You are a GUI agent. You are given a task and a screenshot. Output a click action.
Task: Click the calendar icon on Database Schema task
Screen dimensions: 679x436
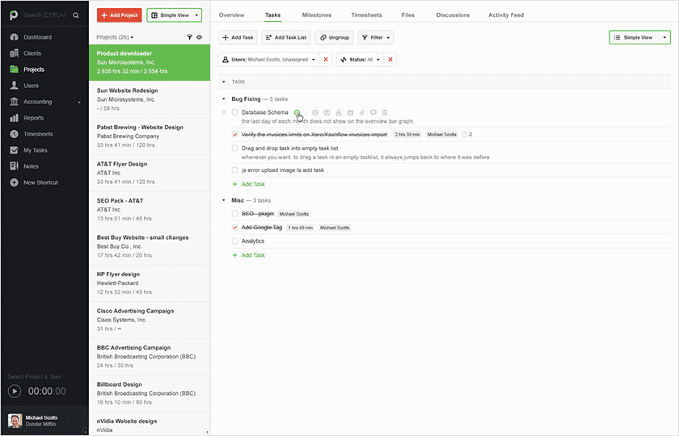coord(350,112)
